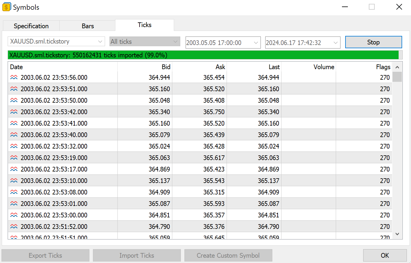This screenshot has width=411, height=263.
Task: Click Ask value 365.428
Action: pos(214,146)
